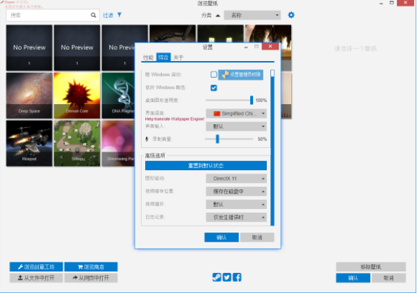Toggle the sort direction arrow
This screenshot has height=293, width=417.
tap(218, 15)
